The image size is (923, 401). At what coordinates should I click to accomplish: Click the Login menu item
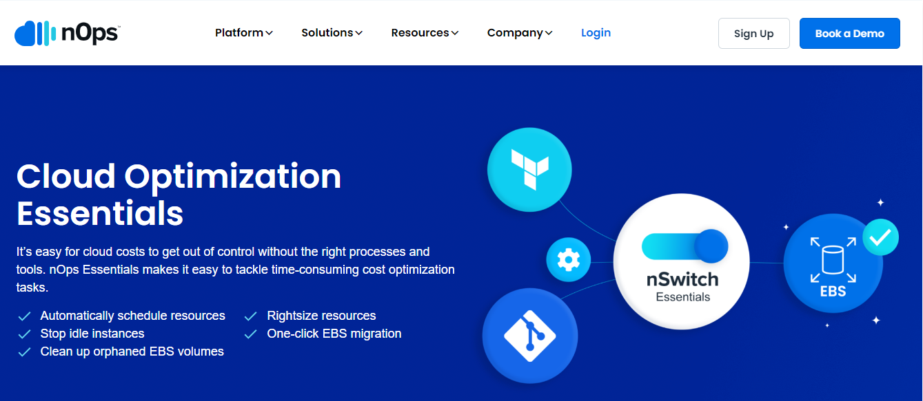coord(596,32)
